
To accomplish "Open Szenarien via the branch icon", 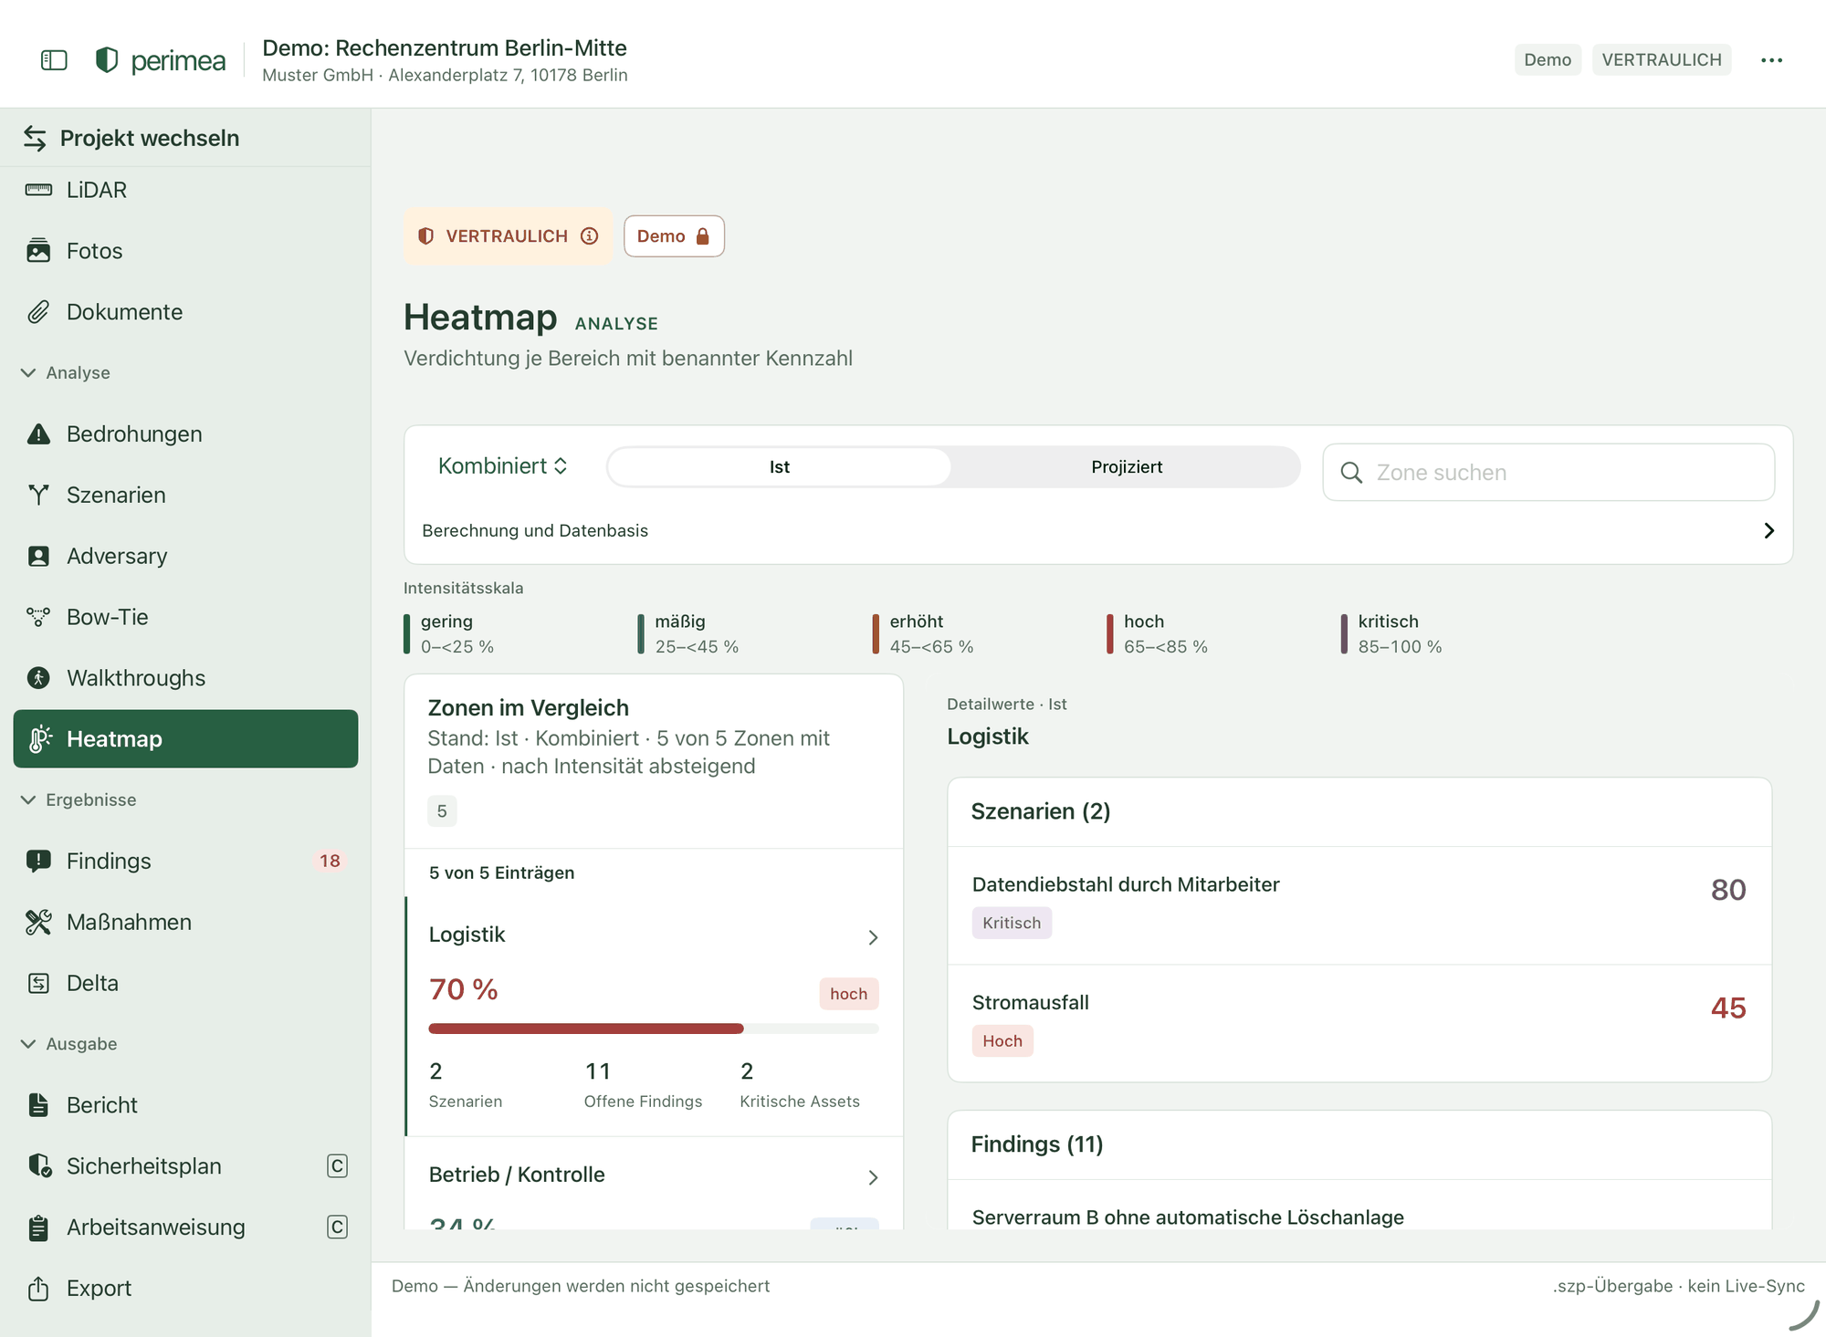I will [38, 495].
